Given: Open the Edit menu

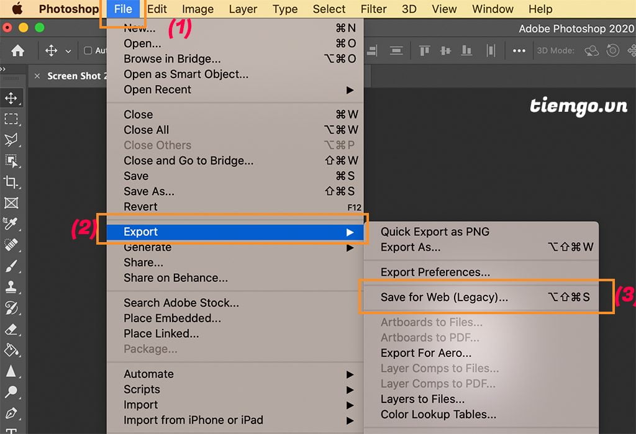Looking at the screenshot, I should 157,9.
